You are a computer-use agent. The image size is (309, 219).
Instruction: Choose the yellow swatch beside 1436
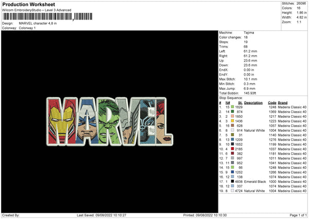point(233,121)
